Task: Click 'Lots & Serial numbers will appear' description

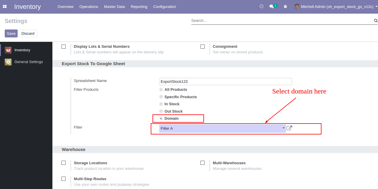Action: [x=119, y=52]
